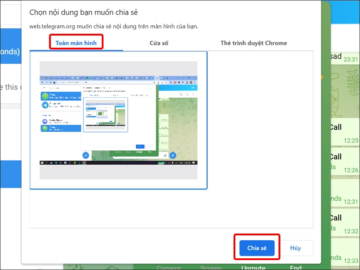Click Camera in the Telegram call bar

(168, 268)
